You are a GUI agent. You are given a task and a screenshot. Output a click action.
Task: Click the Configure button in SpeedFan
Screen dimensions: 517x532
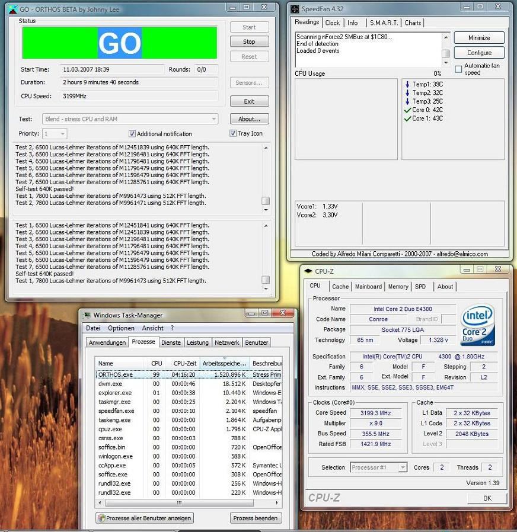coord(479,53)
